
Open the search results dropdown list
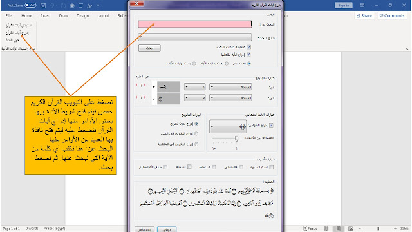(194, 37)
